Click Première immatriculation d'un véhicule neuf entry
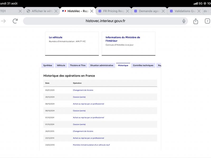Viewport: 211px width, 158px height. click(x=91, y=145)
